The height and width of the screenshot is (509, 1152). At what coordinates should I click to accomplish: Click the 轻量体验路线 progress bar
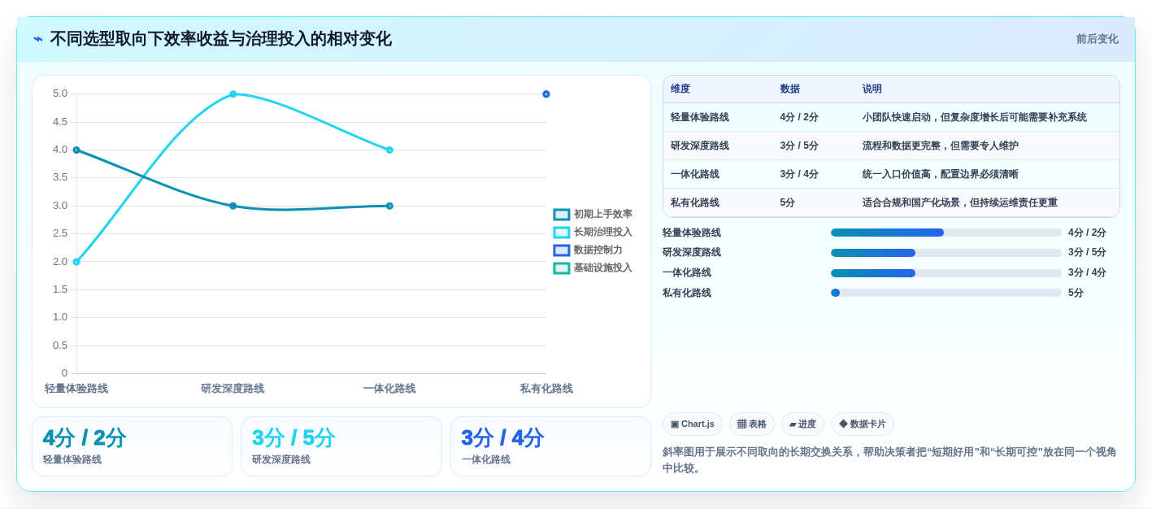pyautogui.click(x=946, y=233)
